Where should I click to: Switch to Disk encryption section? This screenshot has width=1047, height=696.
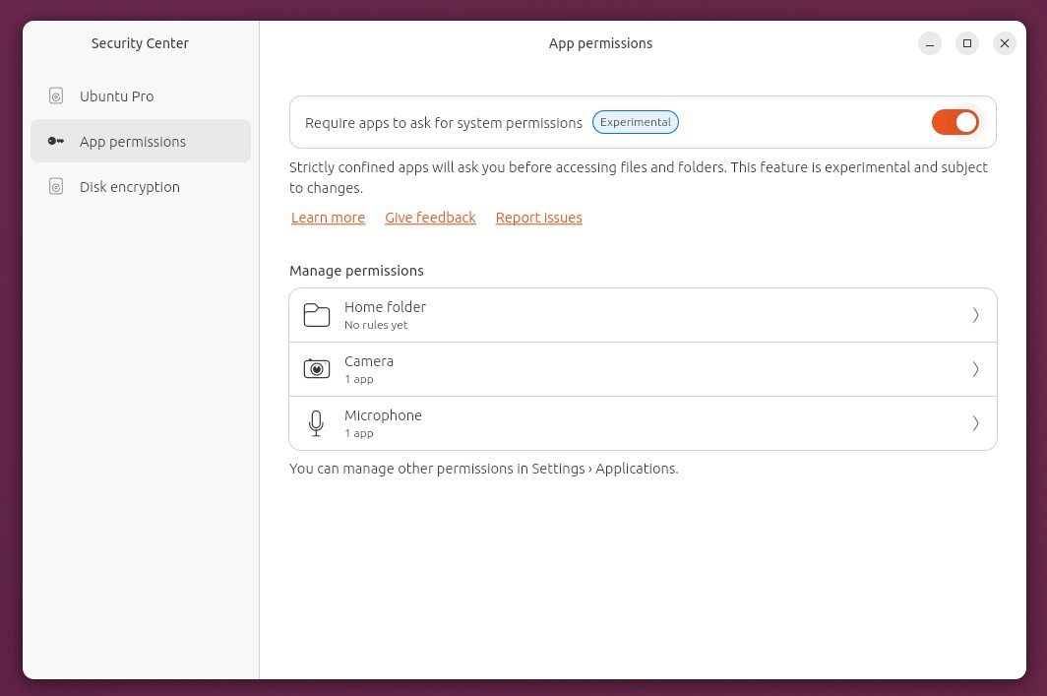tap(129, 187)
